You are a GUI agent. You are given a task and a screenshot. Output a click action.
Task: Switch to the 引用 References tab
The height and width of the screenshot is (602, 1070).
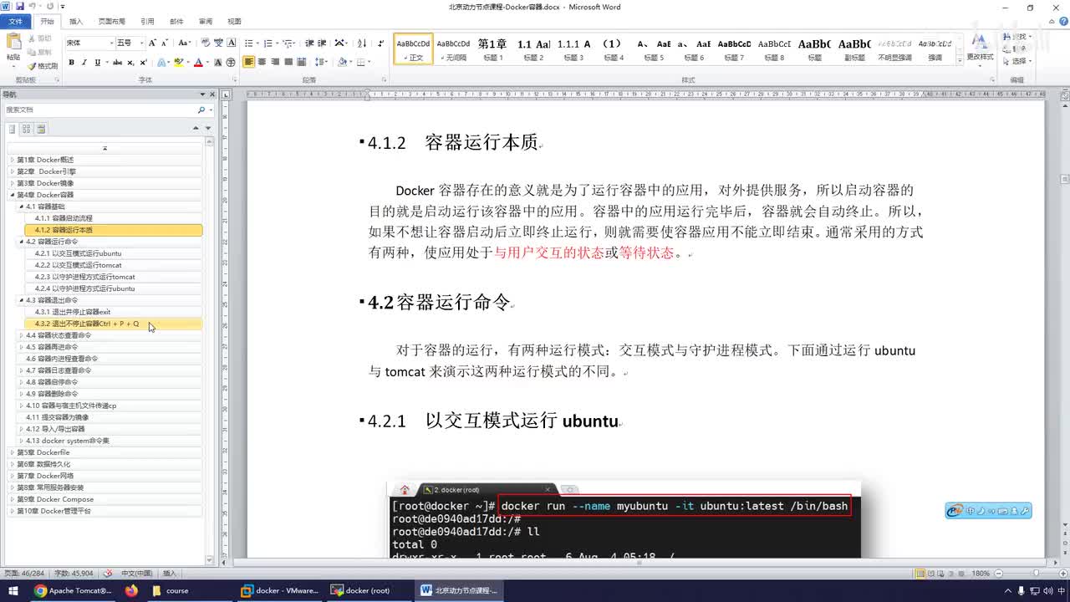coord(147,22)
